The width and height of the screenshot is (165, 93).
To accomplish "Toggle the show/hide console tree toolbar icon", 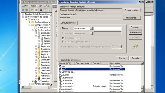I will pos(36,10).
